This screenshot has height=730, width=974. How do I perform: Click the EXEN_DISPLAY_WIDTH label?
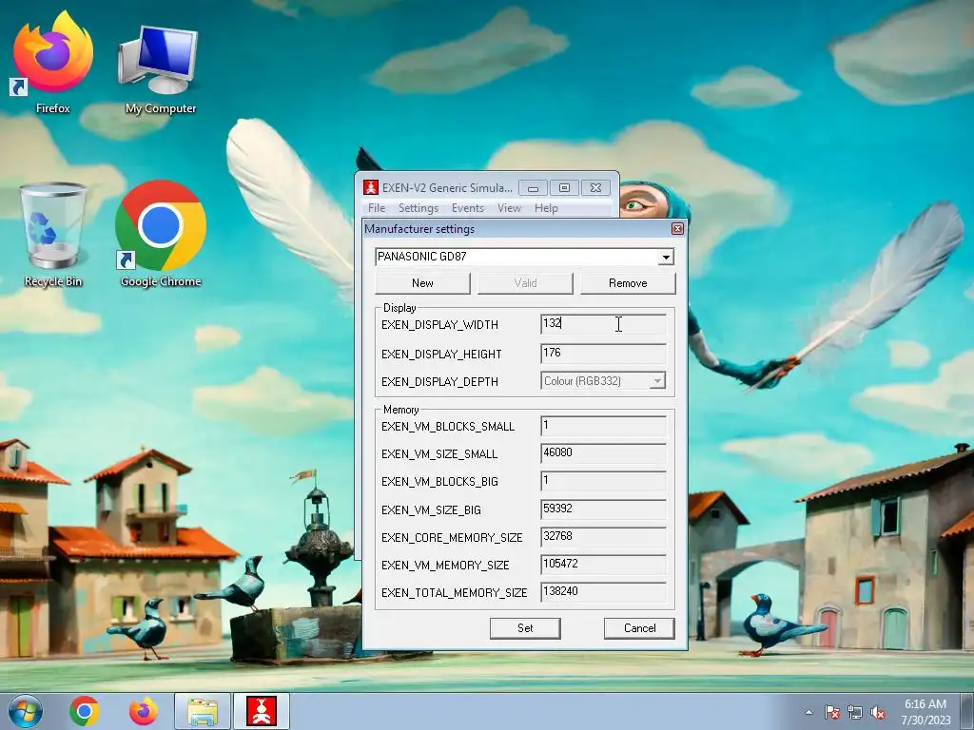coord(439,325)
